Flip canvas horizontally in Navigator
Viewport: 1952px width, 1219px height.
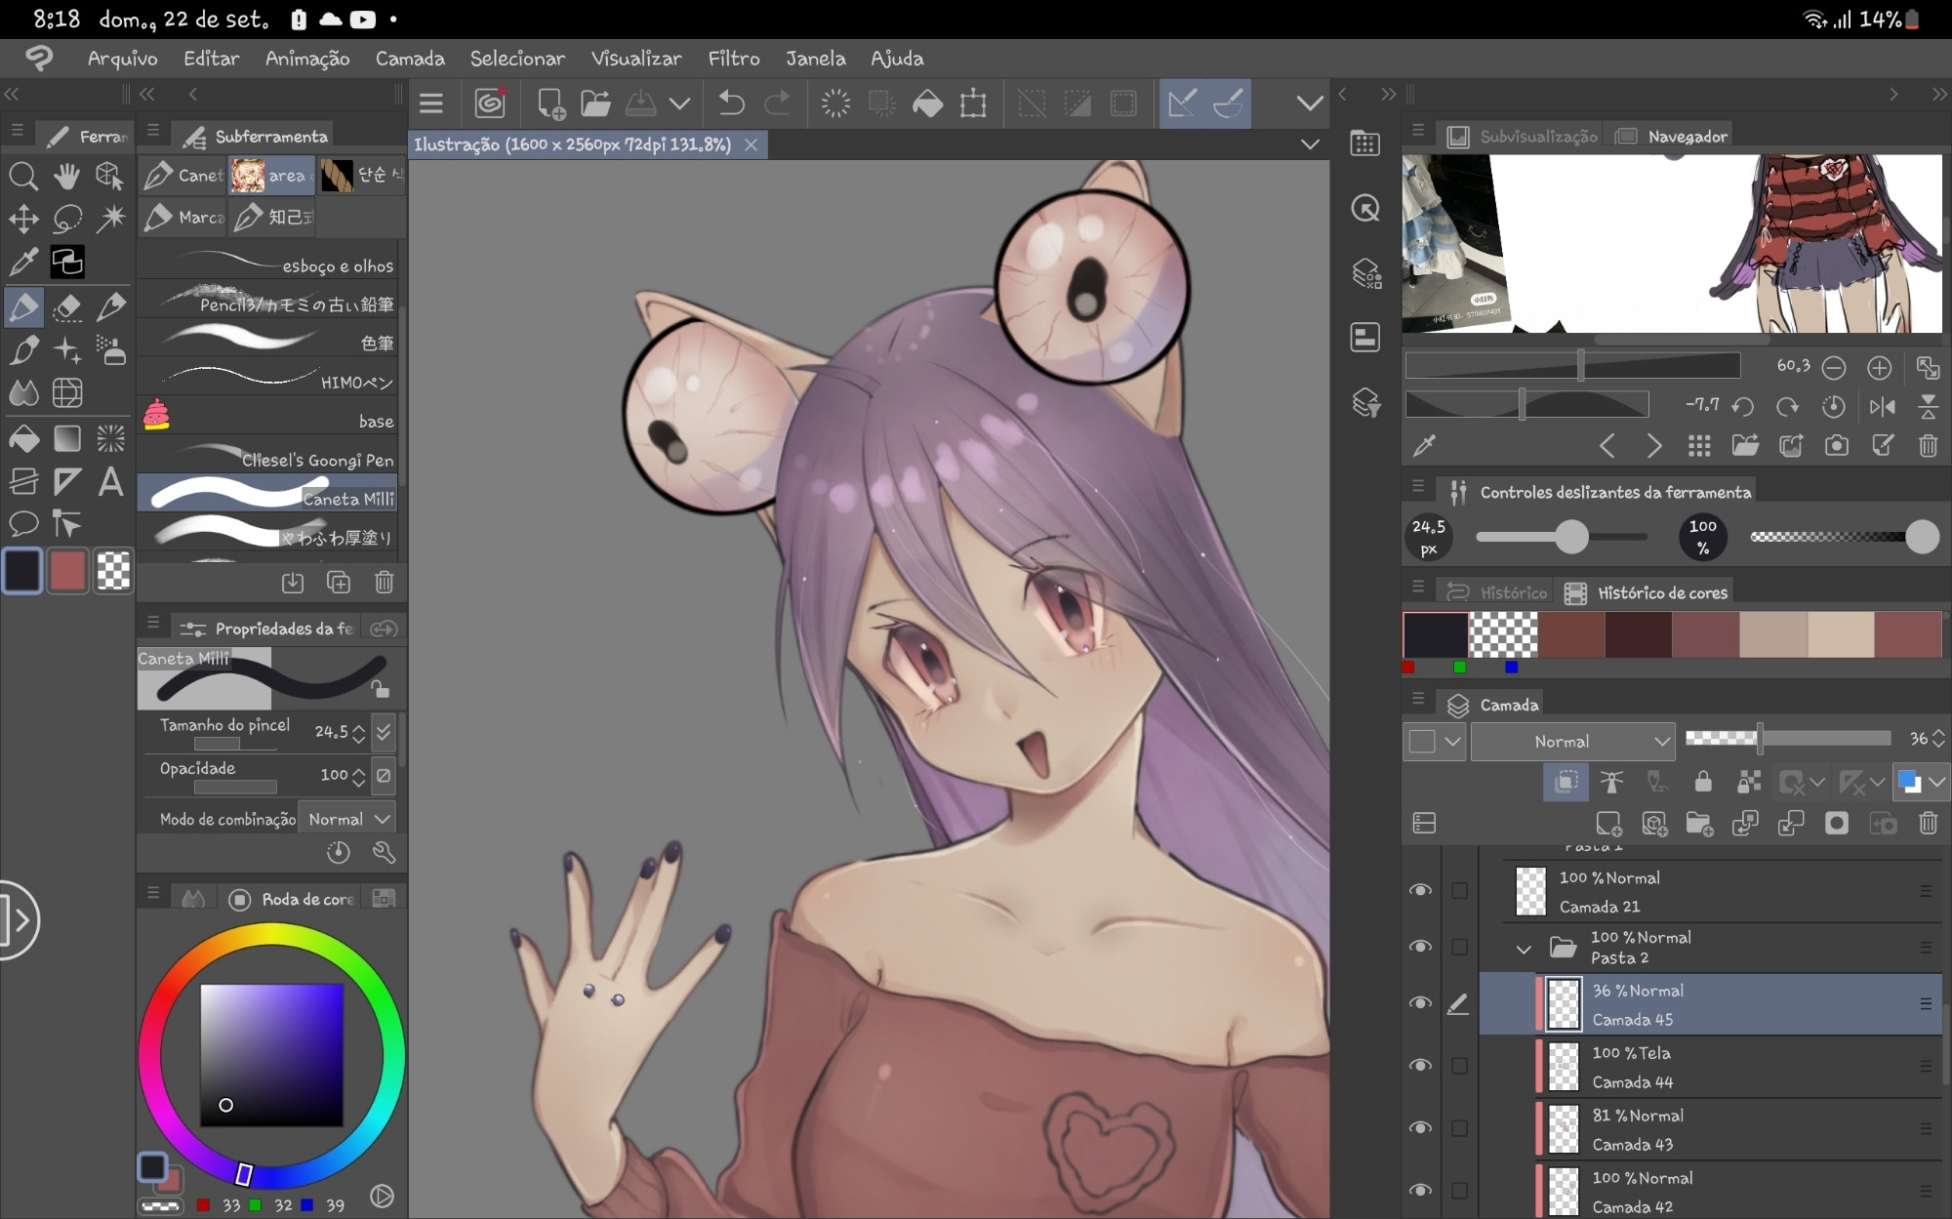click(1883, 407)
